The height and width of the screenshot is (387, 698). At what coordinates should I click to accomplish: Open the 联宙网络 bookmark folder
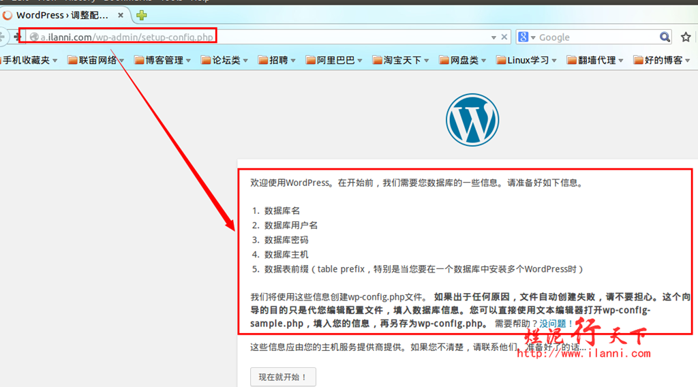[96, 60]
